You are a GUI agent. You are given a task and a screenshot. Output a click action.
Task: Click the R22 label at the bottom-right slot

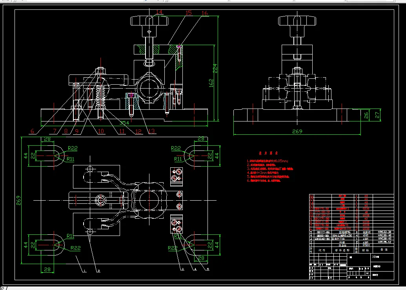173,248
